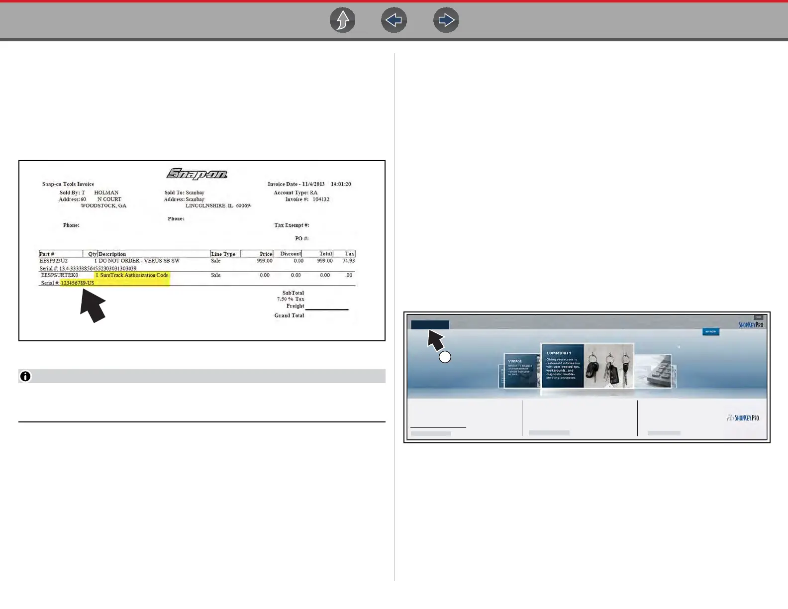Click the Invoice Date 11/4/2013 text
The image size is (788, 609).
click(x=296, y=184)
